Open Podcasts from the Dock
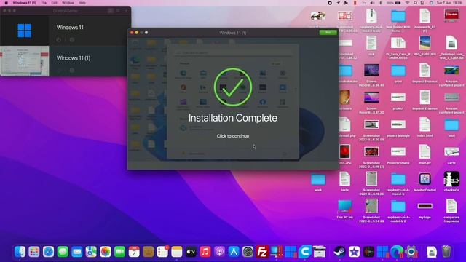Image resolution: width=466 pixels, height=262 pixels. [x=220, y=252]
